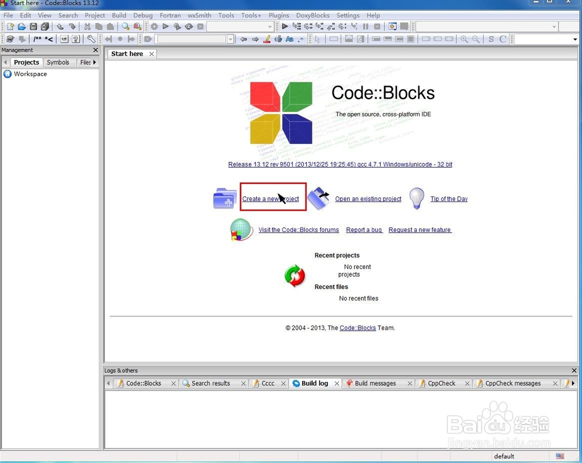Click the Build gear icon on compiler toolbar
This screenshot has width=582, height=463.
(154, 26)
